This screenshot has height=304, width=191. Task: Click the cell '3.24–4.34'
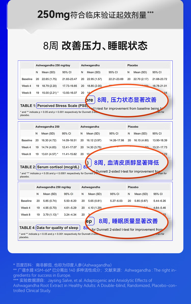(x=70, y=215)
